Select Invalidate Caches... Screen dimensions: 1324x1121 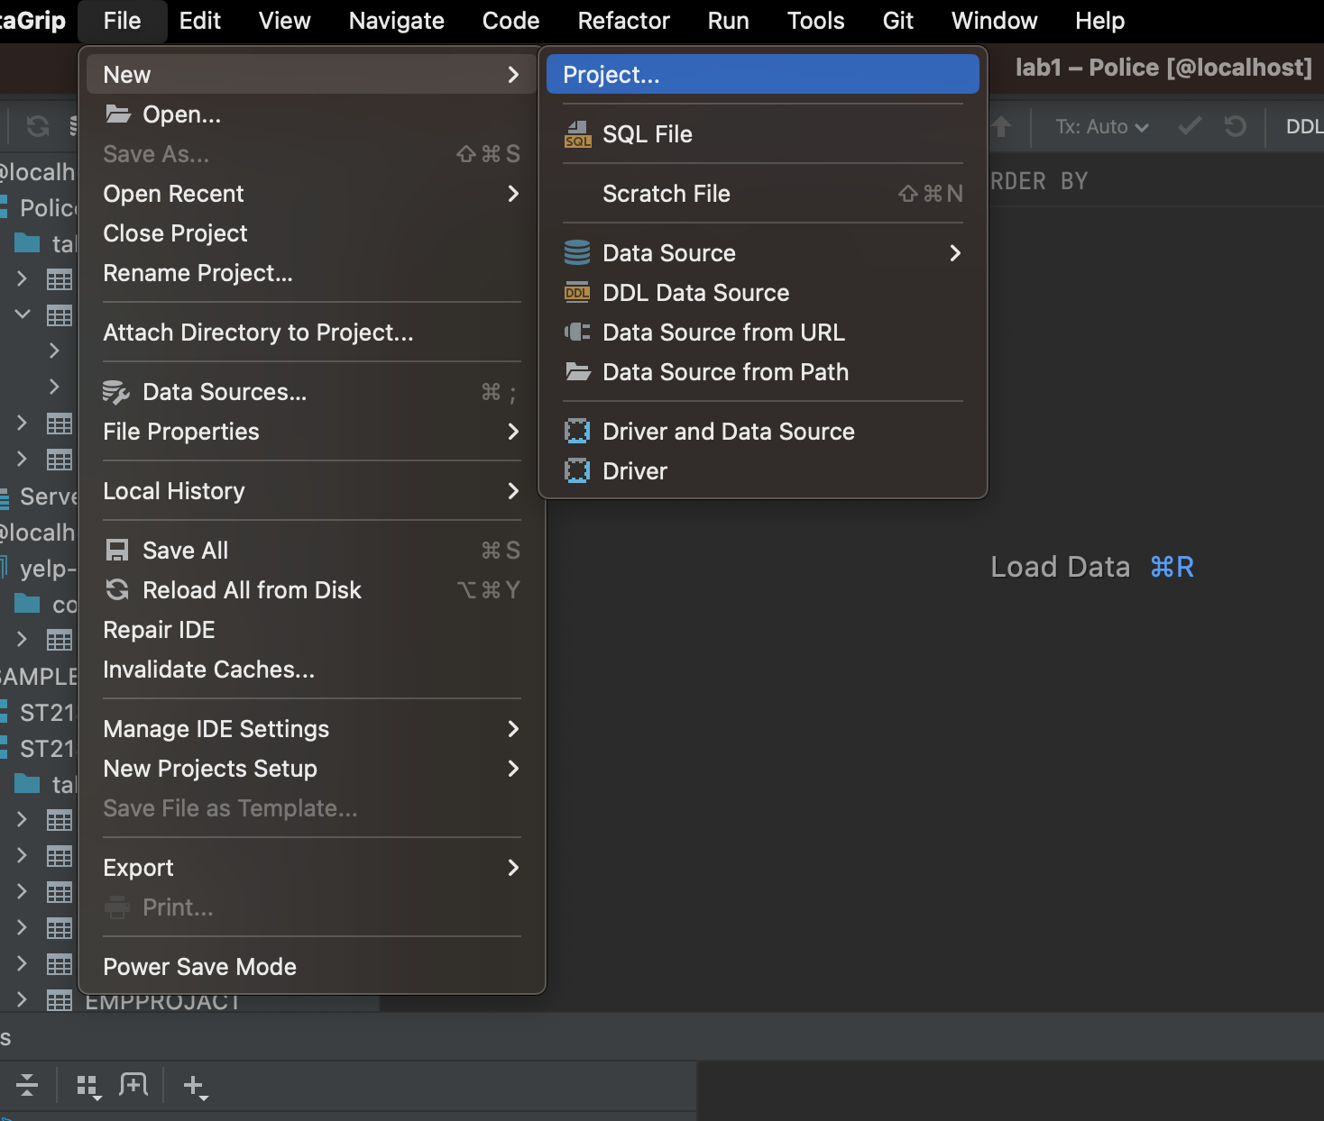(312, 670)
